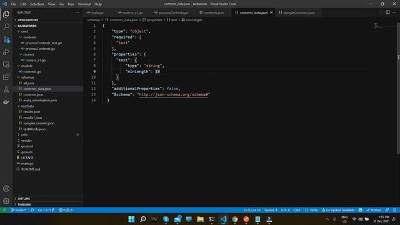Expand the vendor folder

[48, 141]
